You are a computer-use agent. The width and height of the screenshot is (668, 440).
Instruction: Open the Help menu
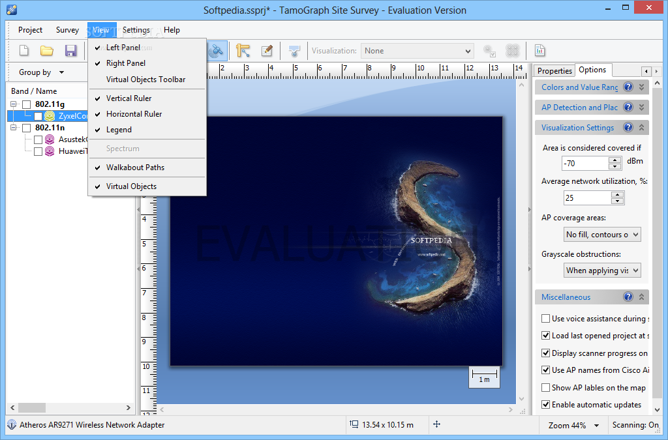(172, 30)
